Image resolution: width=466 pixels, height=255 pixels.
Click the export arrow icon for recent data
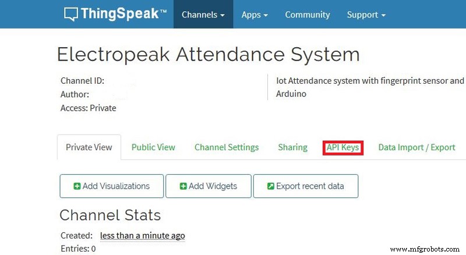[270, 186]
